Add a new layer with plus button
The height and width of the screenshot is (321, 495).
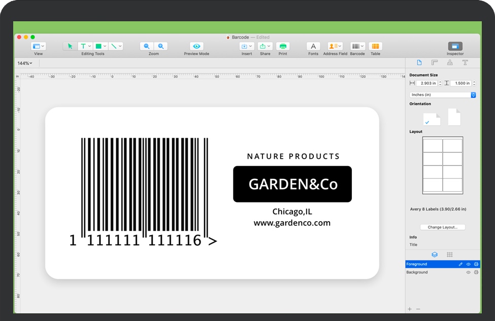tap(410, 309)
